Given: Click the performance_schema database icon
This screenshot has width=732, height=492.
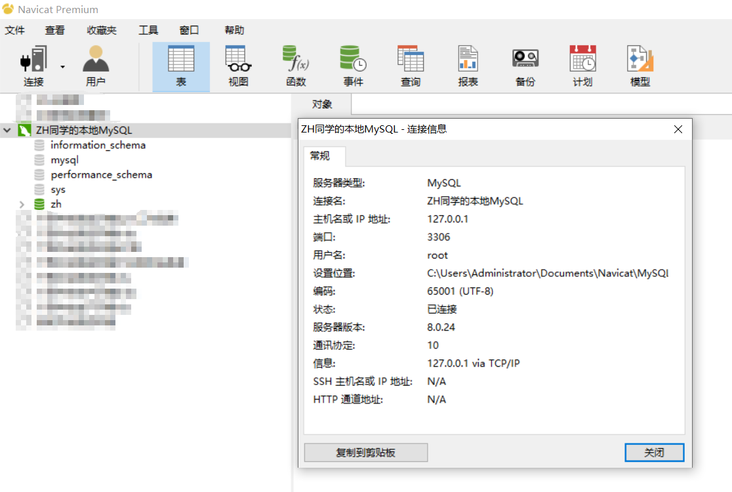Looking at the screenshot, I should [39, 174].
